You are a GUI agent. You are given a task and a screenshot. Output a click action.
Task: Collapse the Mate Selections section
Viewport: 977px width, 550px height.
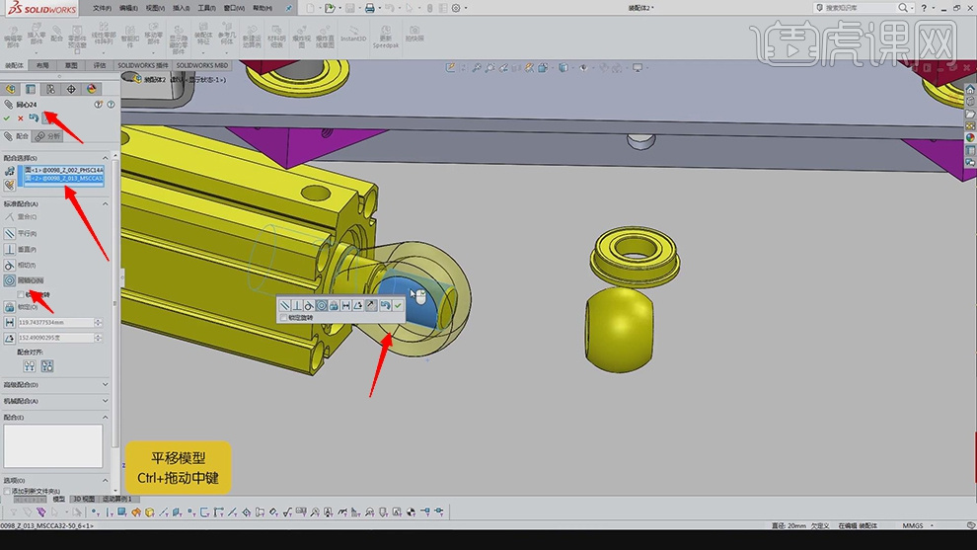click(x=106, y=158)
